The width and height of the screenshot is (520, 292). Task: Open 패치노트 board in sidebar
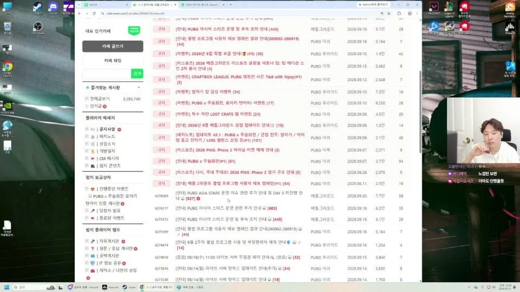107,136
